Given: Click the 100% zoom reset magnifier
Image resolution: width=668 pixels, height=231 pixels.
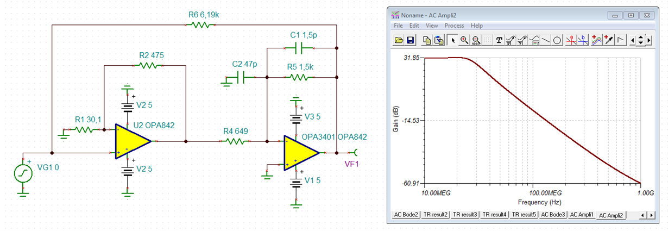Looking at the screenshot, I should point(476,40).
